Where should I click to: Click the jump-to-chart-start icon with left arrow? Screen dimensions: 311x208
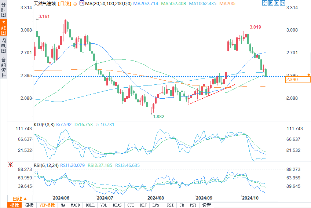[271, 3]
